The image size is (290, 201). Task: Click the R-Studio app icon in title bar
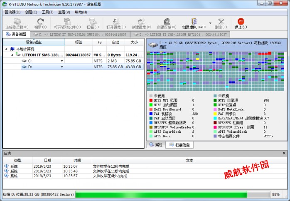point(5,4)
